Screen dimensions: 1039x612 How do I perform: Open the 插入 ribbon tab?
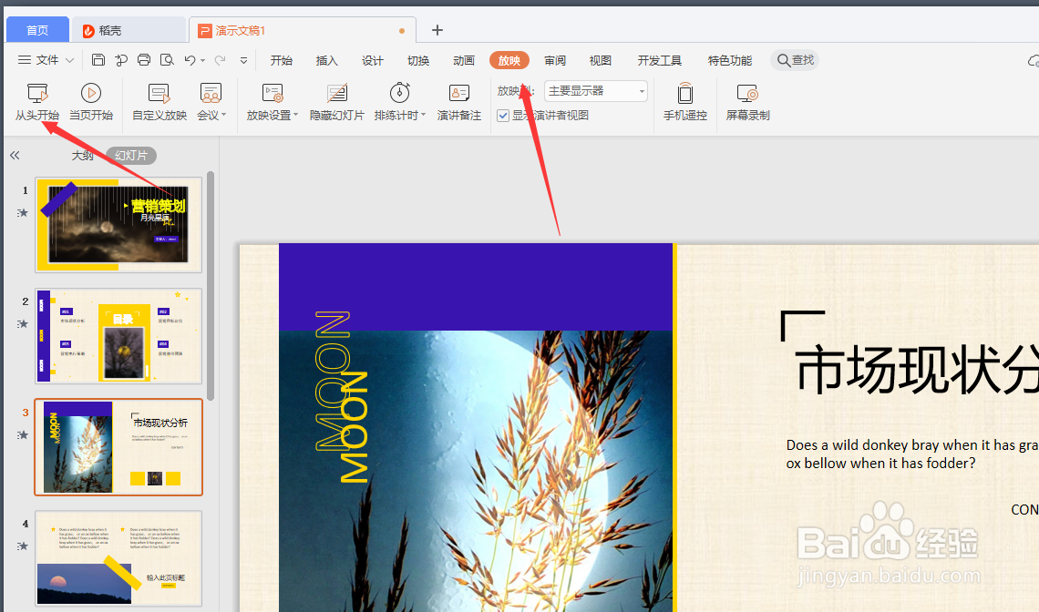click(326, 60)
